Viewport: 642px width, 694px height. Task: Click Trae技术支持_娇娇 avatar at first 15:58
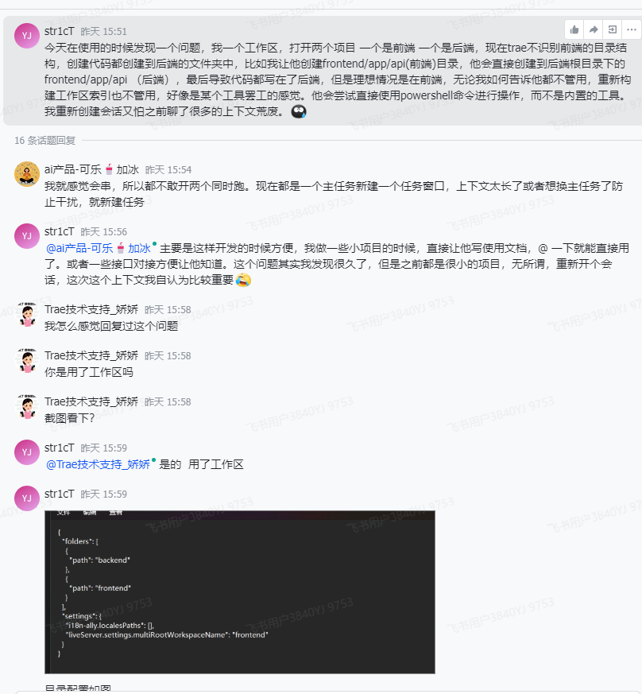(27, 314)
